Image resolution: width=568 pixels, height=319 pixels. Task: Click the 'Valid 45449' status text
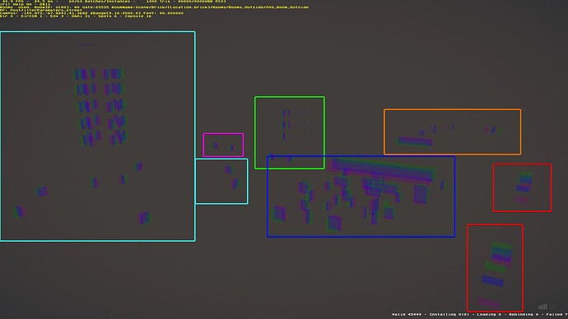[407, 314]
